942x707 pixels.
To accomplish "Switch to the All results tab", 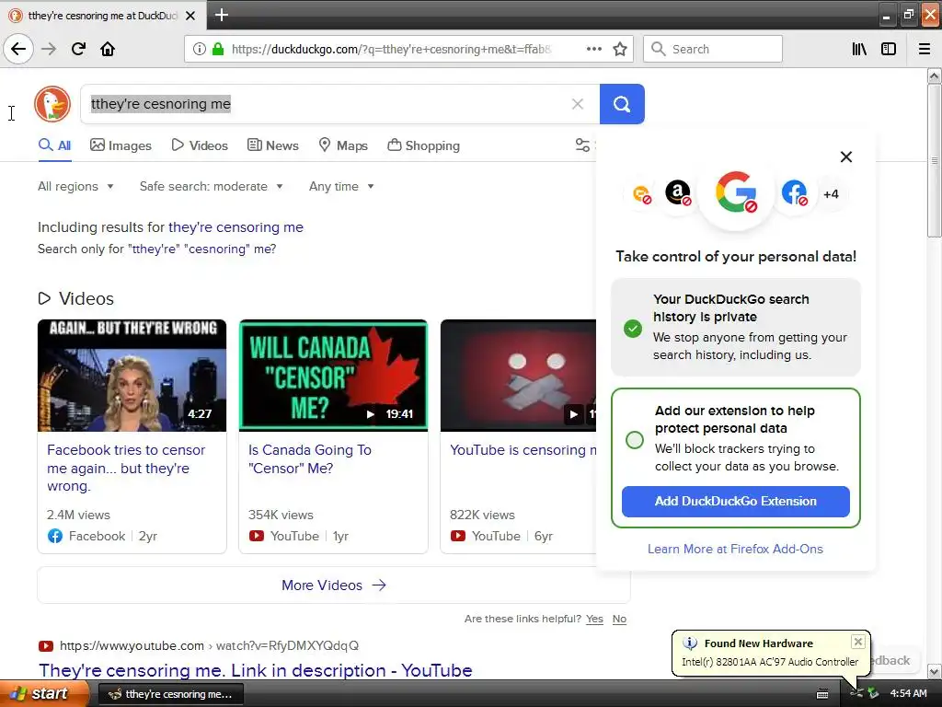I will click(54, 145).
